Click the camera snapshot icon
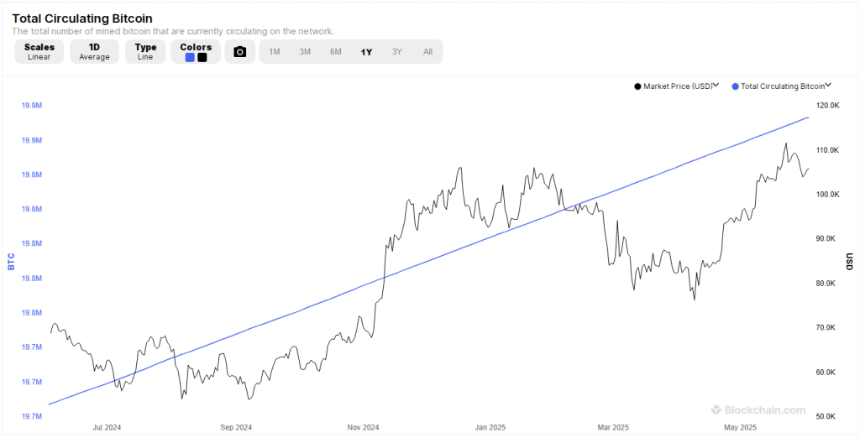Image resolution: width=860 pixels, height=438 pixels. 239,52
